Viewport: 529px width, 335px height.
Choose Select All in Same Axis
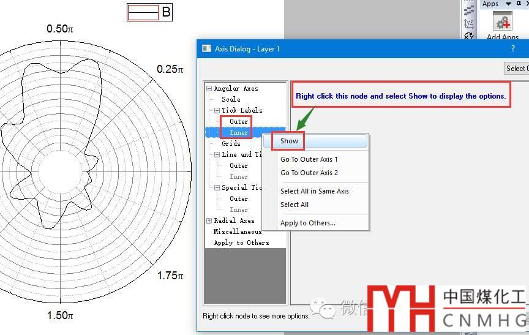point(314,191)
